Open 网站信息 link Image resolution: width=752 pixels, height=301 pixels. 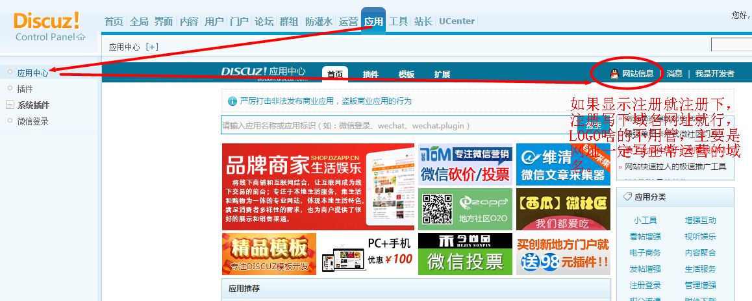point(638,74)
